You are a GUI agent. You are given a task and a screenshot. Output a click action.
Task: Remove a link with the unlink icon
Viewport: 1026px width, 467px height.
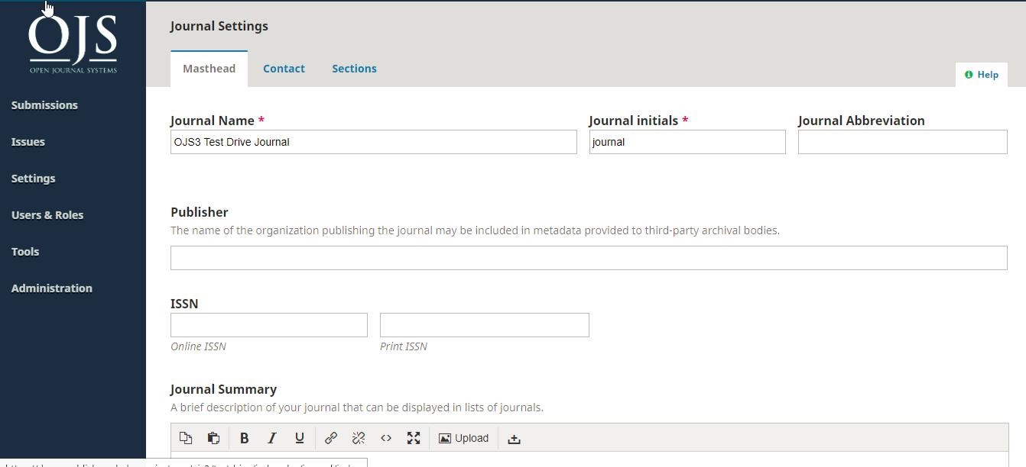click(x=359, y=438)
